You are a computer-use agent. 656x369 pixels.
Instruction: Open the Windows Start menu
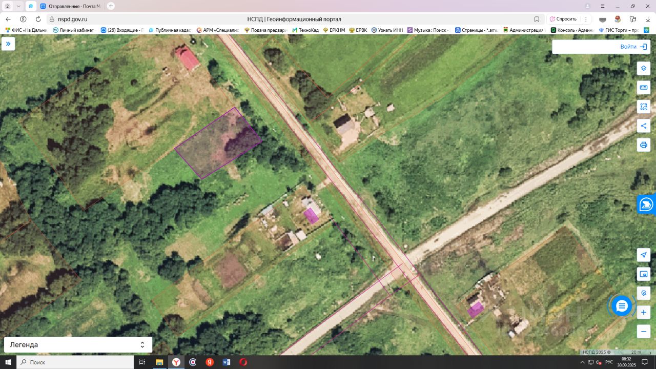pos(8,362)
